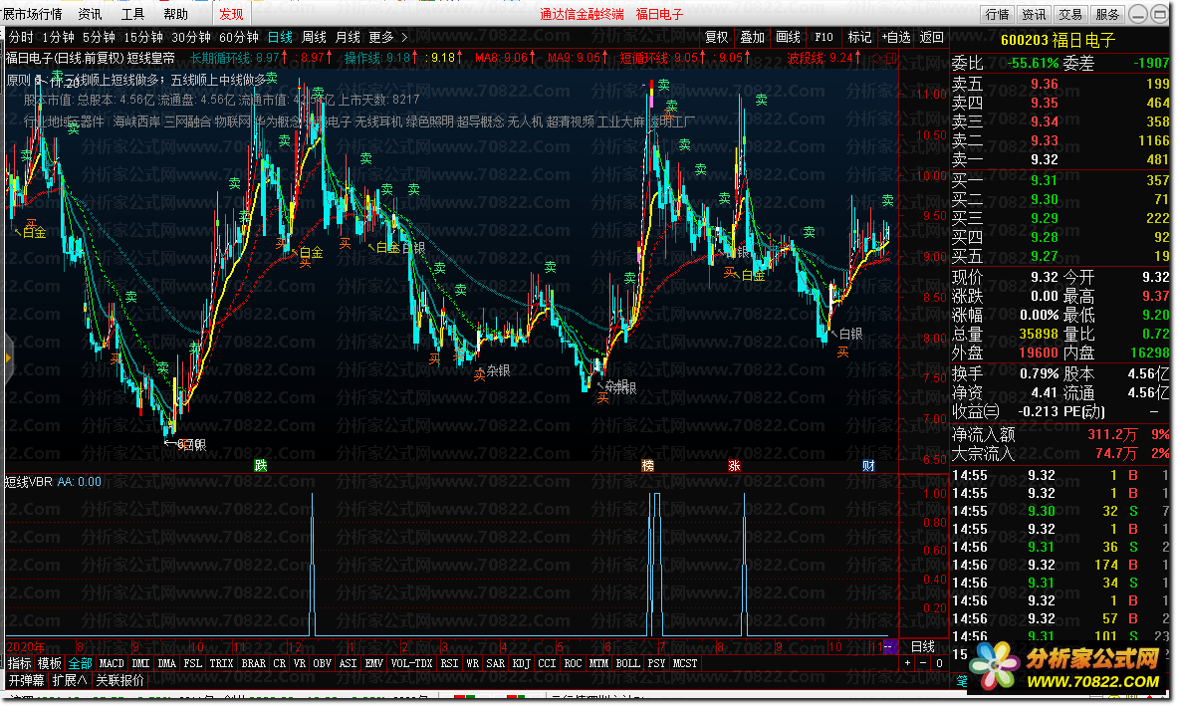Click the red diamond icon beside 波段线
Screen dimensions: 1178x706
tap(876, 57)
